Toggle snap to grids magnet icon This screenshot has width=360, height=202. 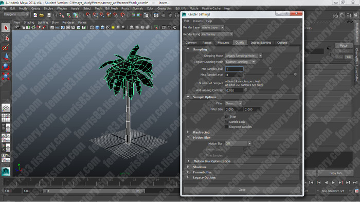coord(88,15)
